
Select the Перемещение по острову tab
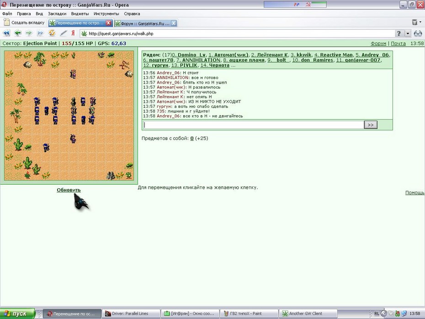pyautogui.click(x=80, y=23)
